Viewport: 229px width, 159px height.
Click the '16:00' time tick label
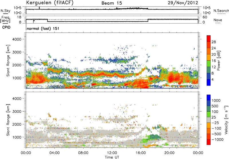tap(141, 153)
